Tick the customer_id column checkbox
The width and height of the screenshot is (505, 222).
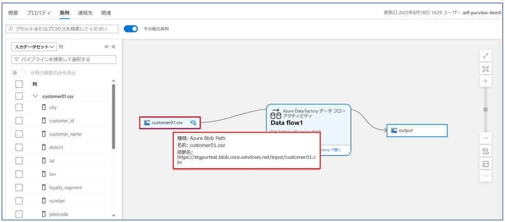pos(19,121)
